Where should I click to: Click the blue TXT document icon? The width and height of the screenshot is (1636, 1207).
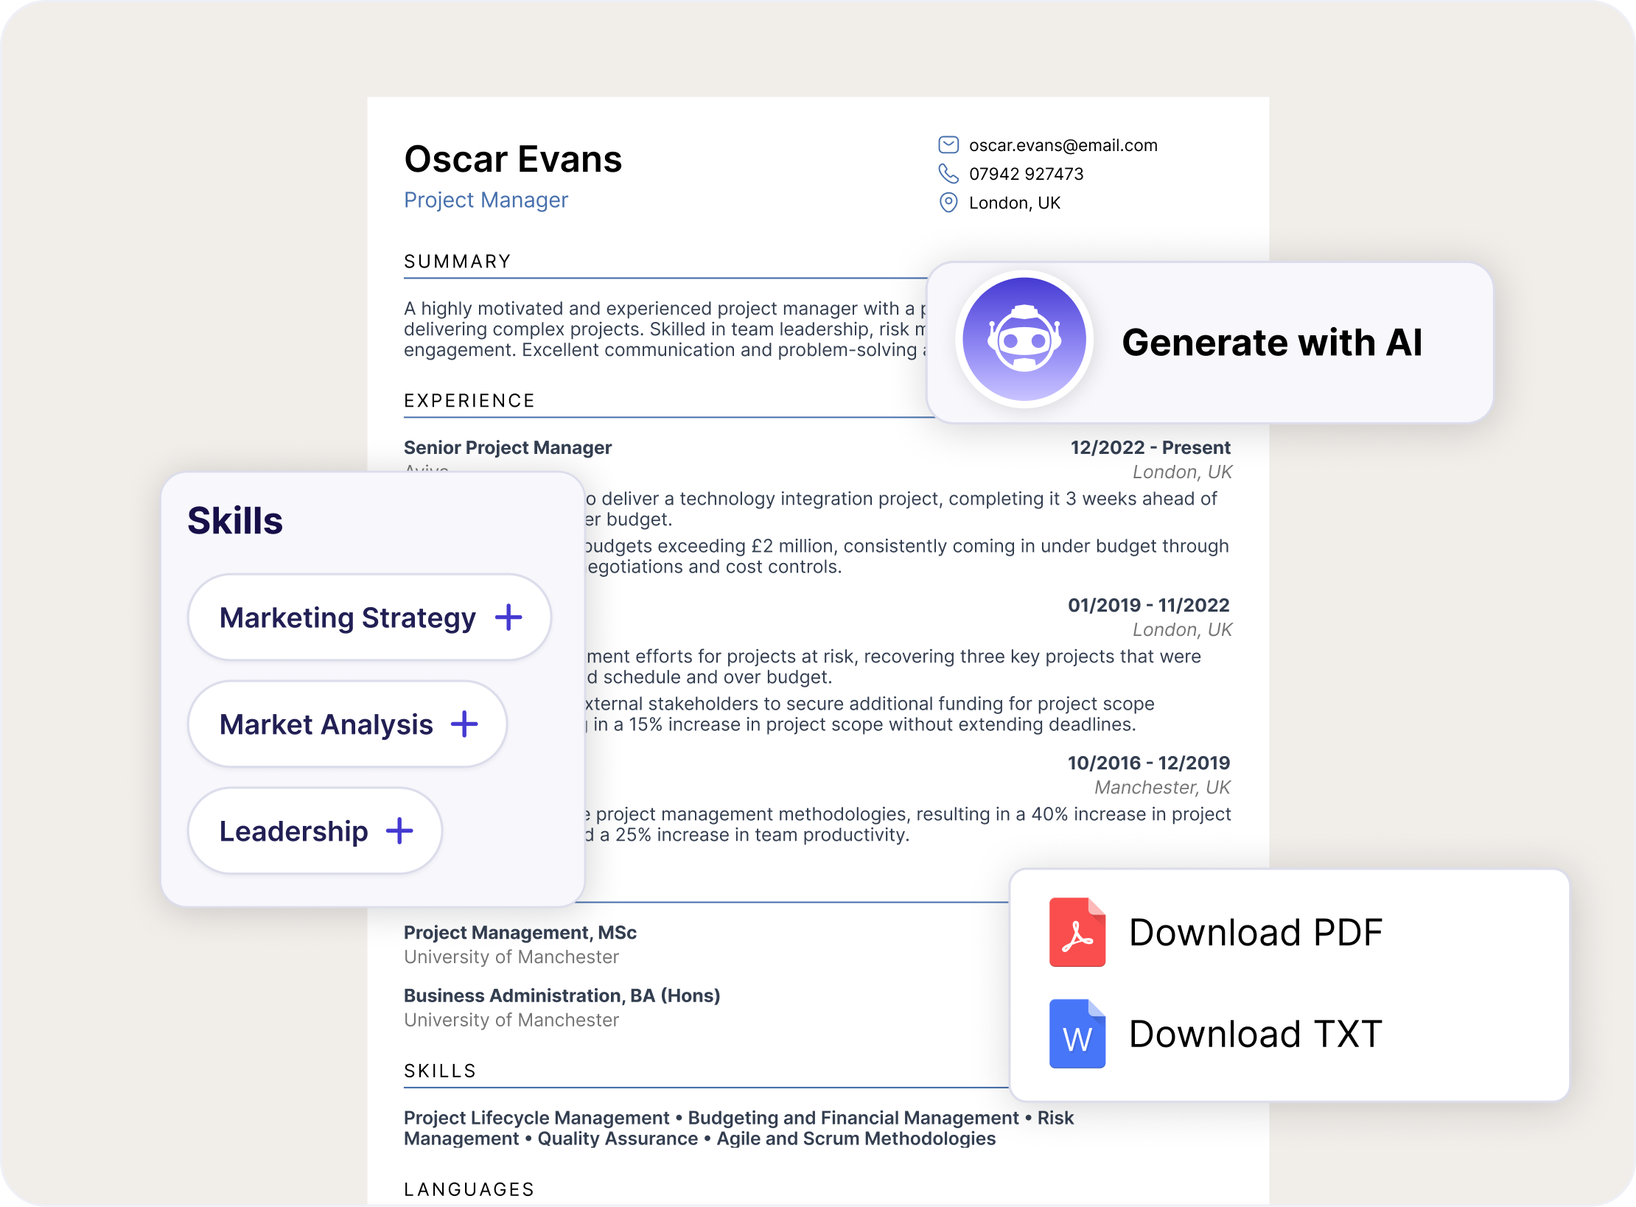point(1077,1034)
